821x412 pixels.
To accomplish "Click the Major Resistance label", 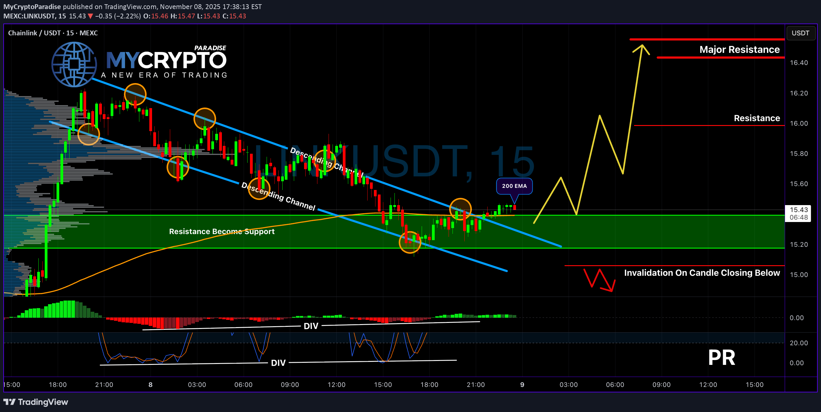I will 739,49.
